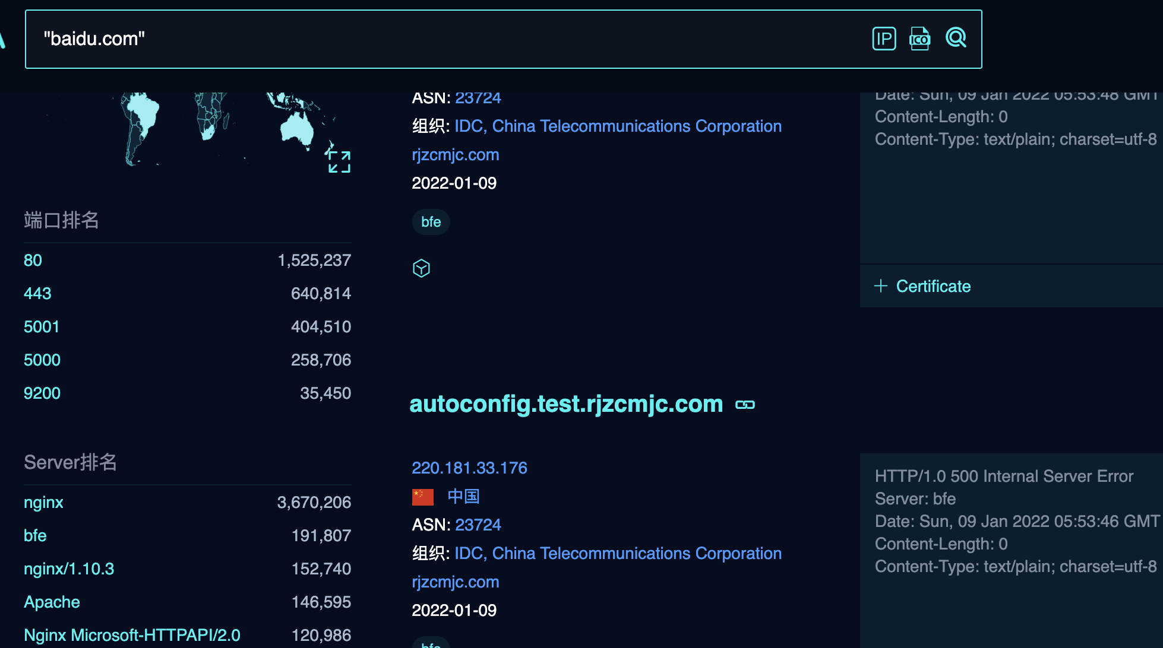This screenshot has height=648, width=1163.
Task: Click in the baidu.com search field
Action: (x=416, y=39)
